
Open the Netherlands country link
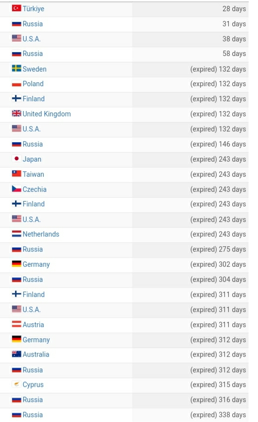(x=41, y=234)
